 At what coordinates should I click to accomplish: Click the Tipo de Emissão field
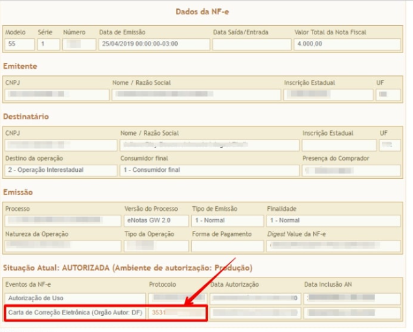point(227,220)
